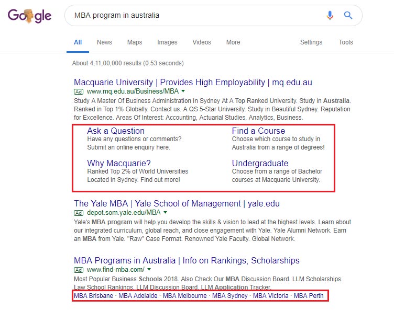The height and width of the screenshot is (311, 394).
Task: Open MBA Programs in Australia headline
Action: pos(187,260)
